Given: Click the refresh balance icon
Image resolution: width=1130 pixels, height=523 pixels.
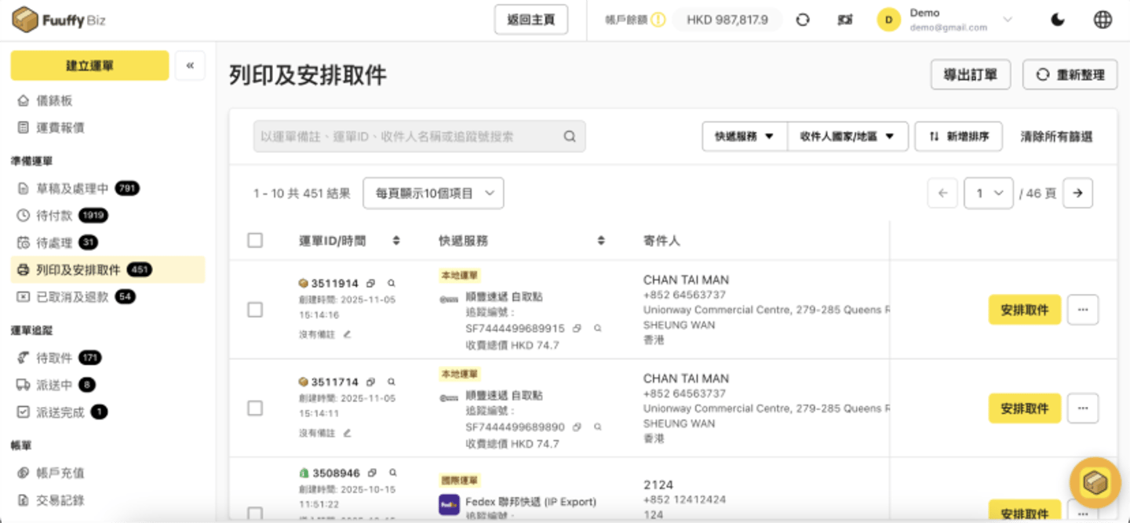Looking at the screenshot, I should coord(802,20).
